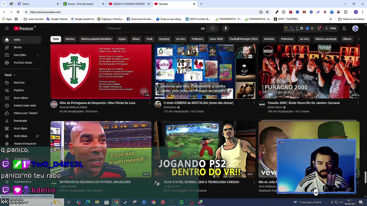The height and width of the screenshot is (206, 367).
Task: Select the Palmeiras filter chip
Action: [287, 39]
